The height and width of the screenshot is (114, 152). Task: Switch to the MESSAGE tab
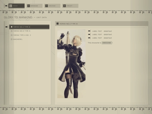[x=34, y=6]
